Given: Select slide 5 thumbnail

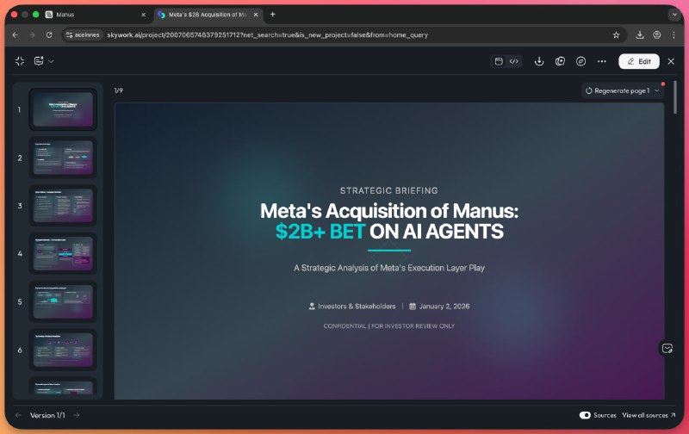Looking at the screenshot, I should pyautogui.click(x=63, y=301).
